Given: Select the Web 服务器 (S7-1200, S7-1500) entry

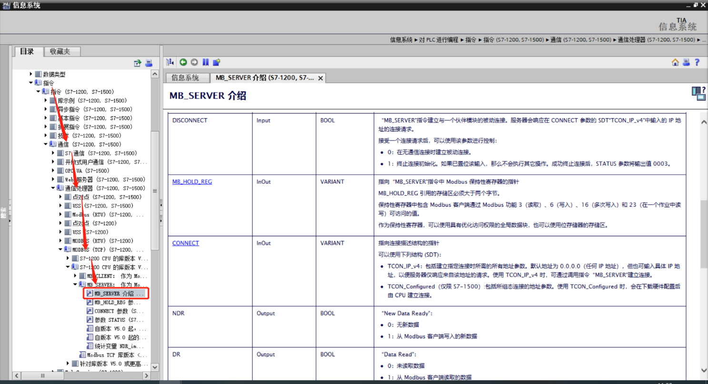Looking at the screenshot, I should (x=105, y=180).
